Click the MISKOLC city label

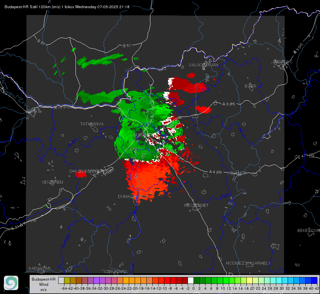pos(283,61)
